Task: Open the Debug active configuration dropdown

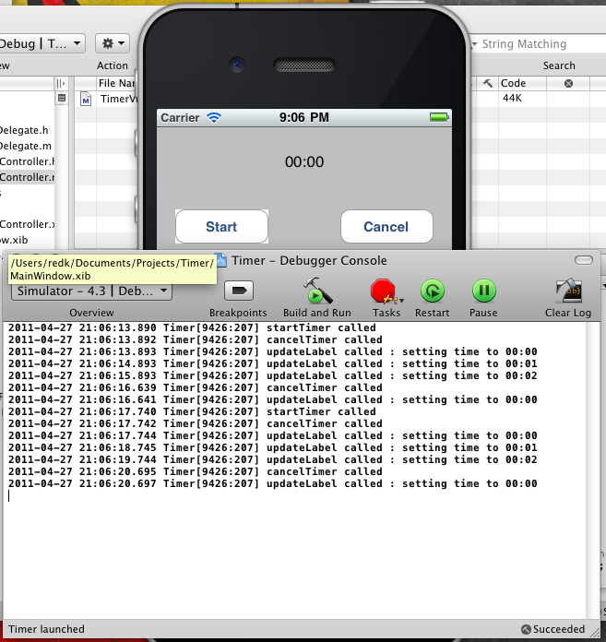Action: click(41, 43)
